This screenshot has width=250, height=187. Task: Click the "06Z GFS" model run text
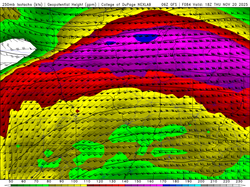[x=169, y=4]
